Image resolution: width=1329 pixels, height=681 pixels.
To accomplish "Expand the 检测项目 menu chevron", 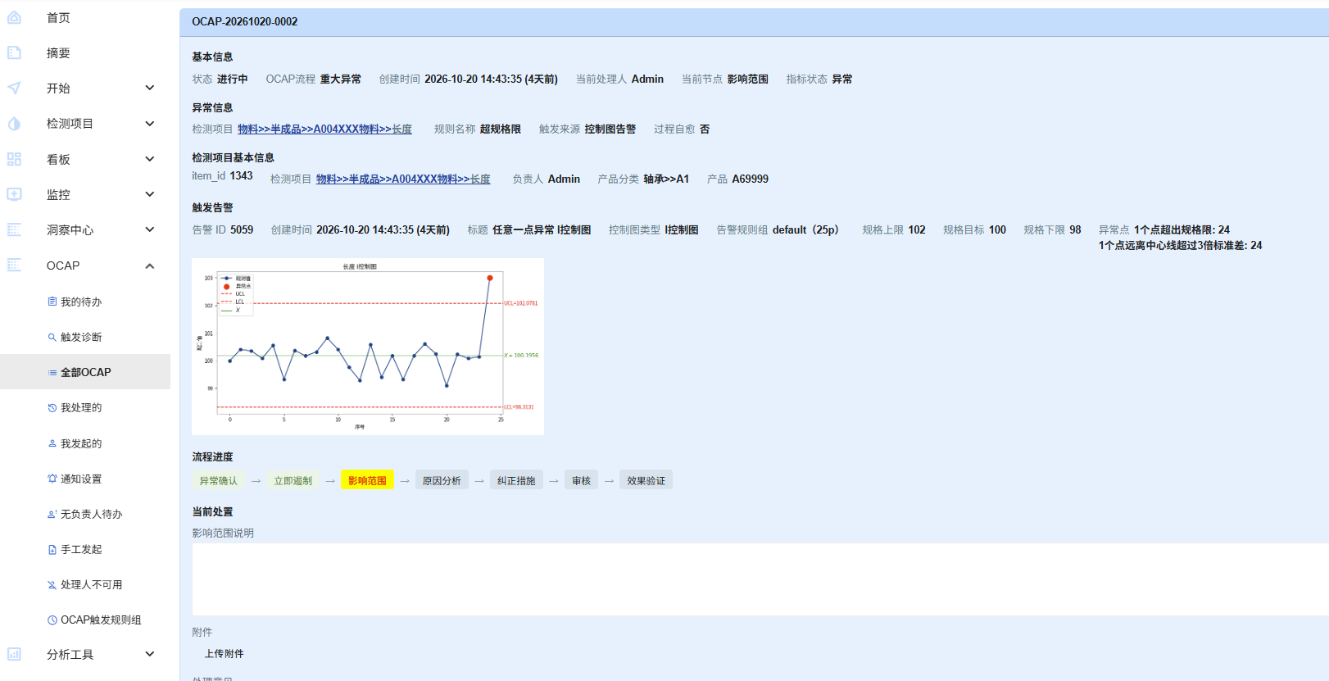I will (x=150, y=124).
